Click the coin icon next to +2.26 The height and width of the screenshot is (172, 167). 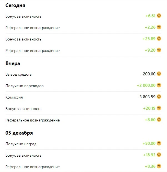coord(159,27)
